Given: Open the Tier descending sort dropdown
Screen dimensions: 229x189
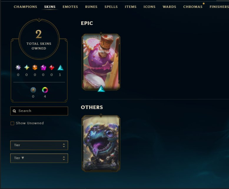Looking at the screenshot, I should pyautogui.click(x=39, y=158).
